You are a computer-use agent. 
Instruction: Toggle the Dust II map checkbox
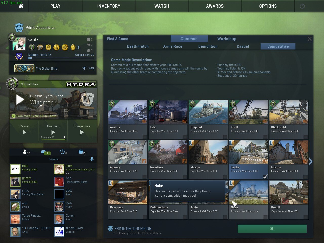(x=306, y=217)
